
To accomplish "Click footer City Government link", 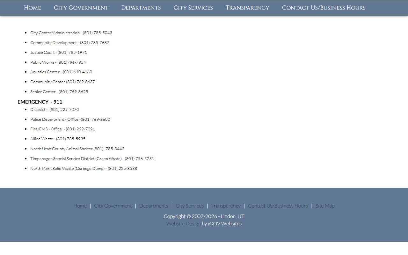I will click(113, 206).
